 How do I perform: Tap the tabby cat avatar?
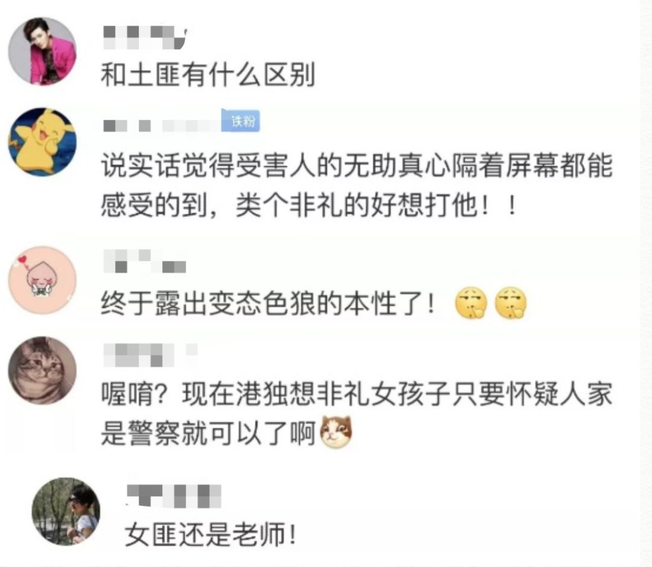click(42, 370)
